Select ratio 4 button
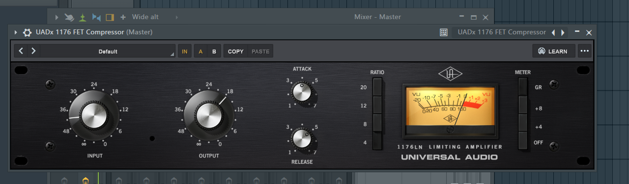Viewport: 629px width, 184px height. tap(377, 141)
